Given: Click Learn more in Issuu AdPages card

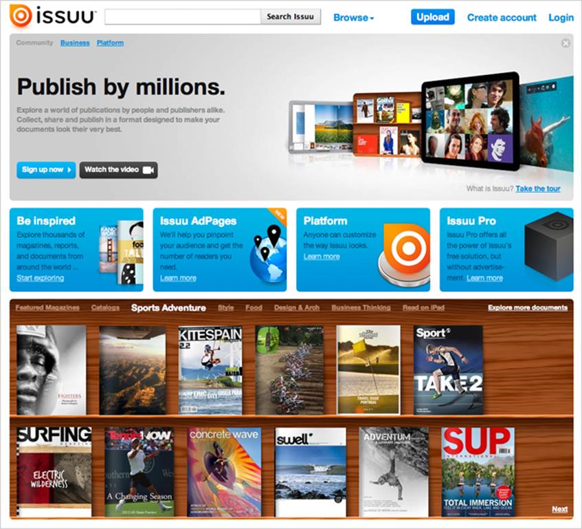Looking at the screenshot, I should 178,278.
